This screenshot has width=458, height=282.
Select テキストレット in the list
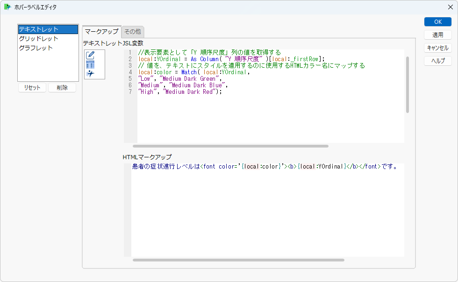click(48, 29)
